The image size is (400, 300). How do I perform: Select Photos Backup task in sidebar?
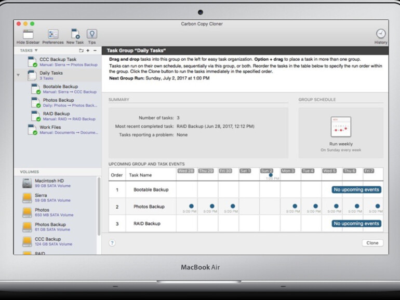(x=58, y=102)
